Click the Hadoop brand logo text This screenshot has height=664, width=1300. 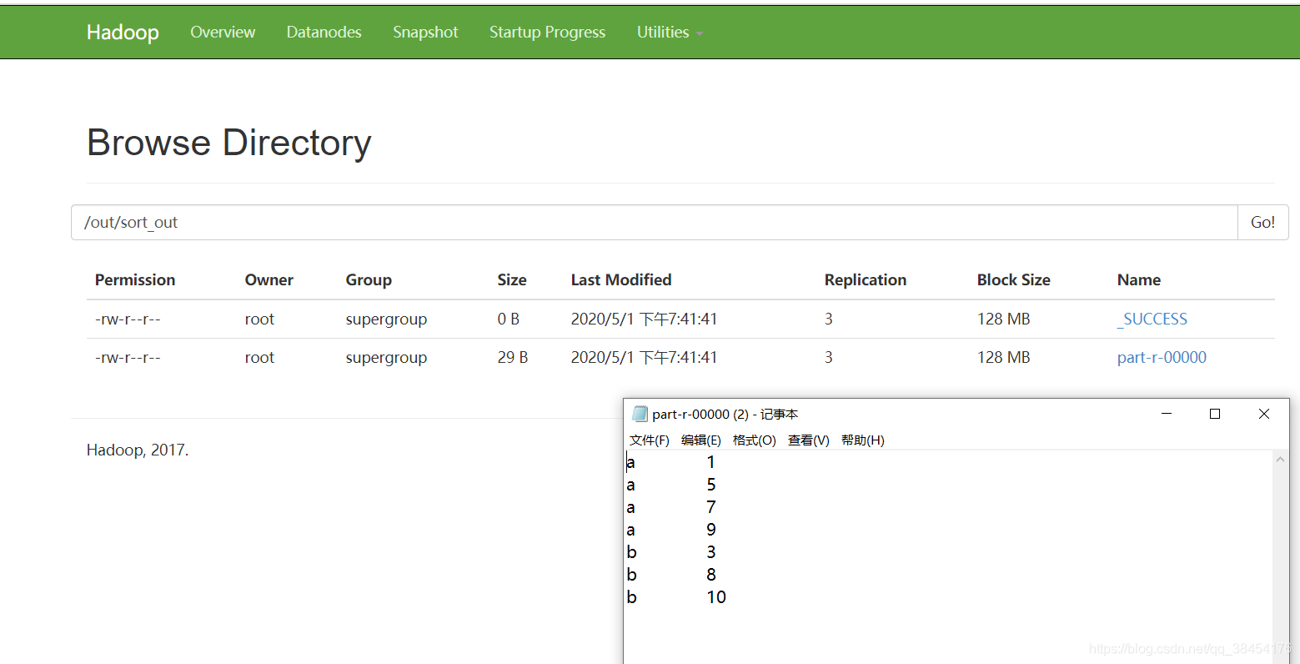123,33
